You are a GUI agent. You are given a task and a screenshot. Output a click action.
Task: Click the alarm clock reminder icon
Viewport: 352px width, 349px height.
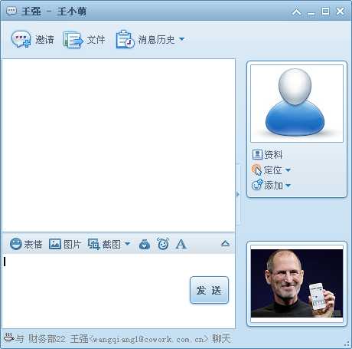[163, 244]
